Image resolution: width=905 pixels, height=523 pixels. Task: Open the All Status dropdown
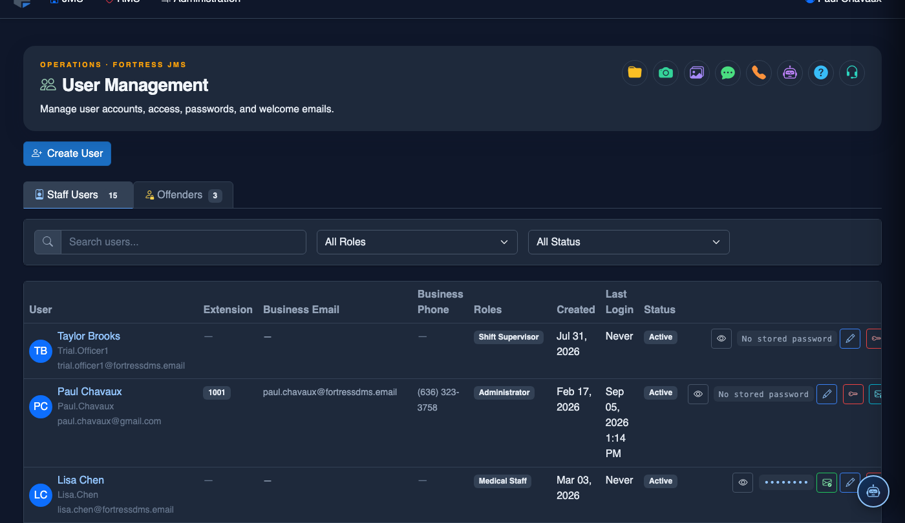pos(629,242)
